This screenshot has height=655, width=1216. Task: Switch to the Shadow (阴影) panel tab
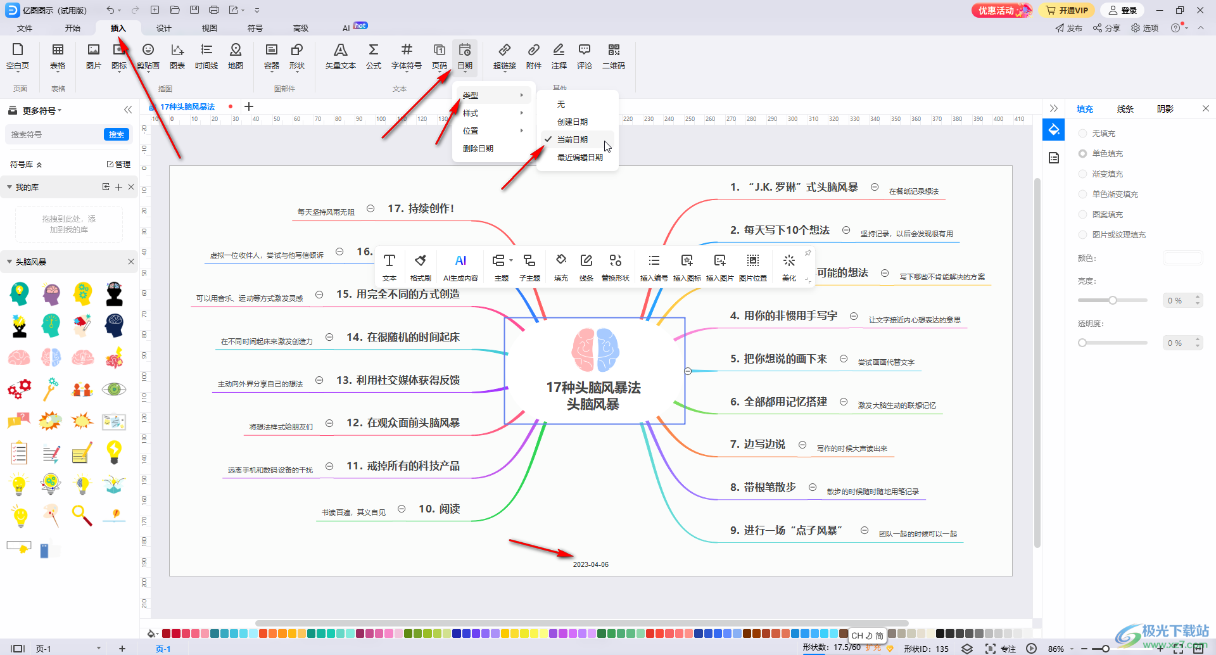(x=1165, y=109)
